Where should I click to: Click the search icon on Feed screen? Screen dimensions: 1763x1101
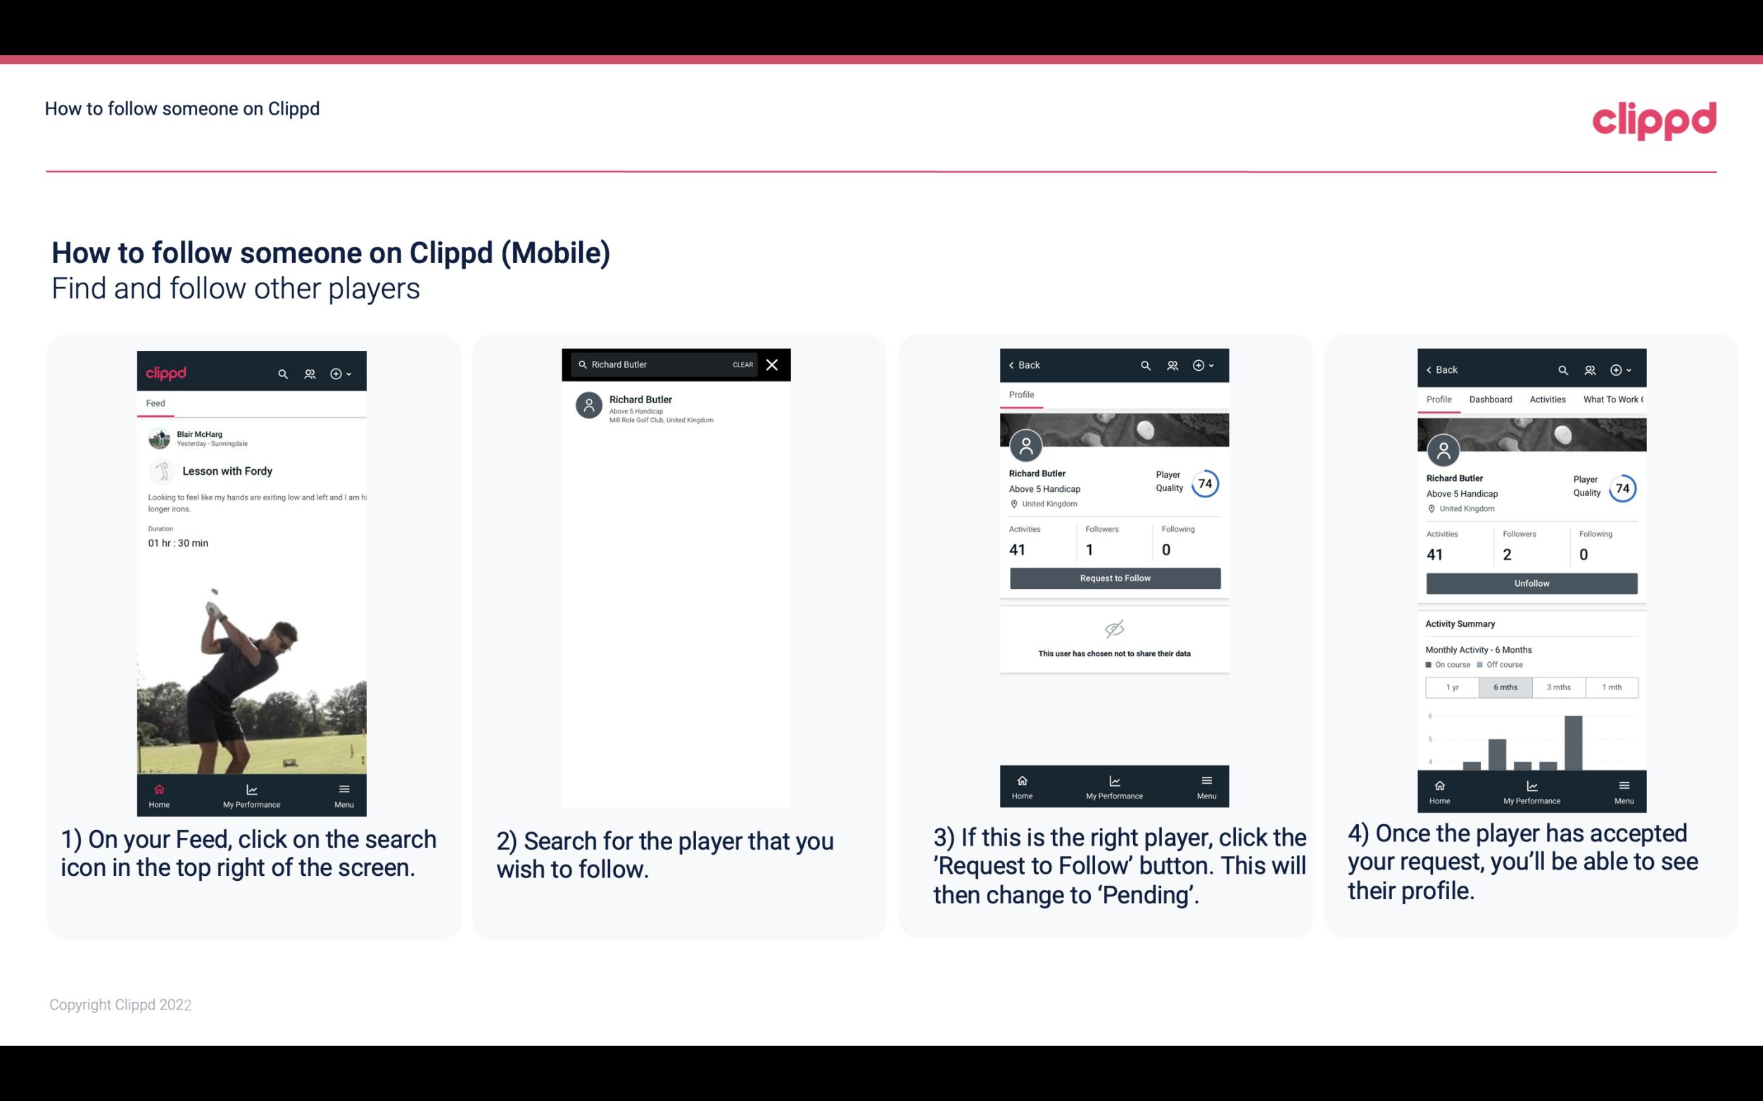[x=283, y=371]
